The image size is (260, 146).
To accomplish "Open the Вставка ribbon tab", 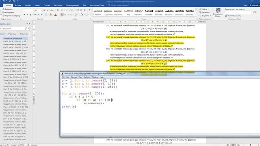I will pyautogui.click(x=18, y=5).
